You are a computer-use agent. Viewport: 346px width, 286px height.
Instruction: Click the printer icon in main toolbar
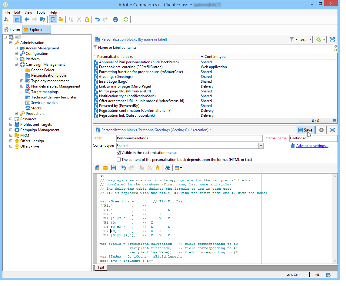click(115, 19)
